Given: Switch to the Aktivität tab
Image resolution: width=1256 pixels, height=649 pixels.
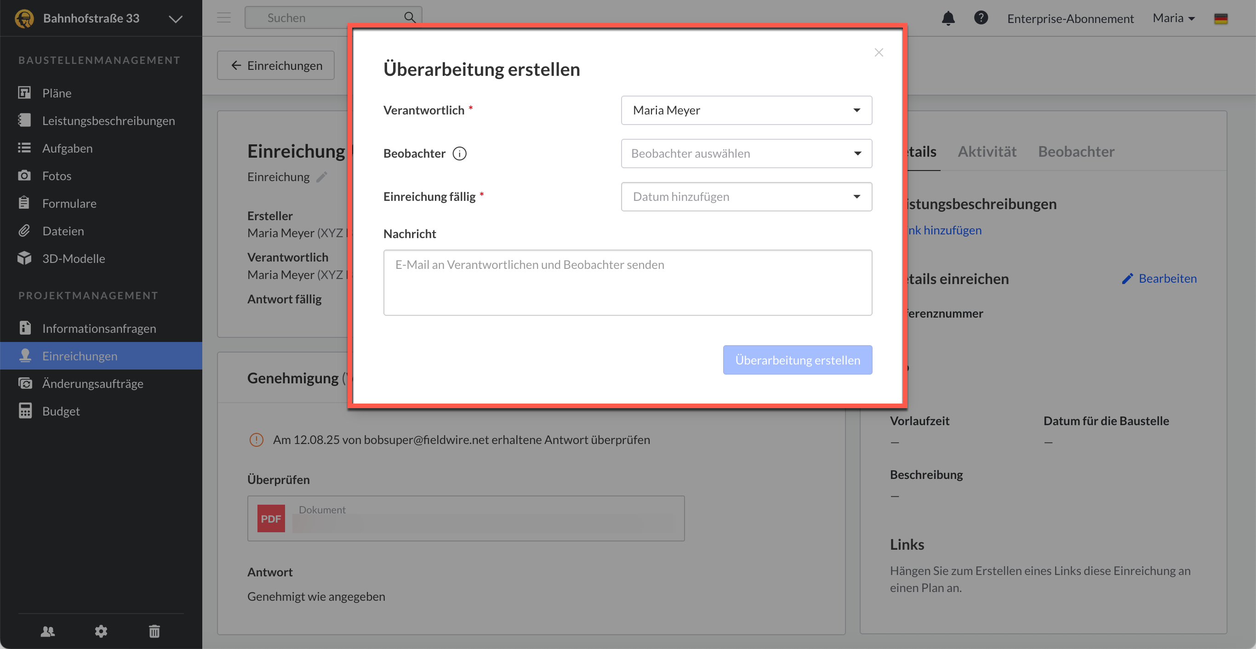Looking at the screenshot, I should coord(987,152).
